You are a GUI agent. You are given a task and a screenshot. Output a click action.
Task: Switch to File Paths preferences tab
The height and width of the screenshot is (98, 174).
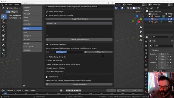(x=32, y=50)
